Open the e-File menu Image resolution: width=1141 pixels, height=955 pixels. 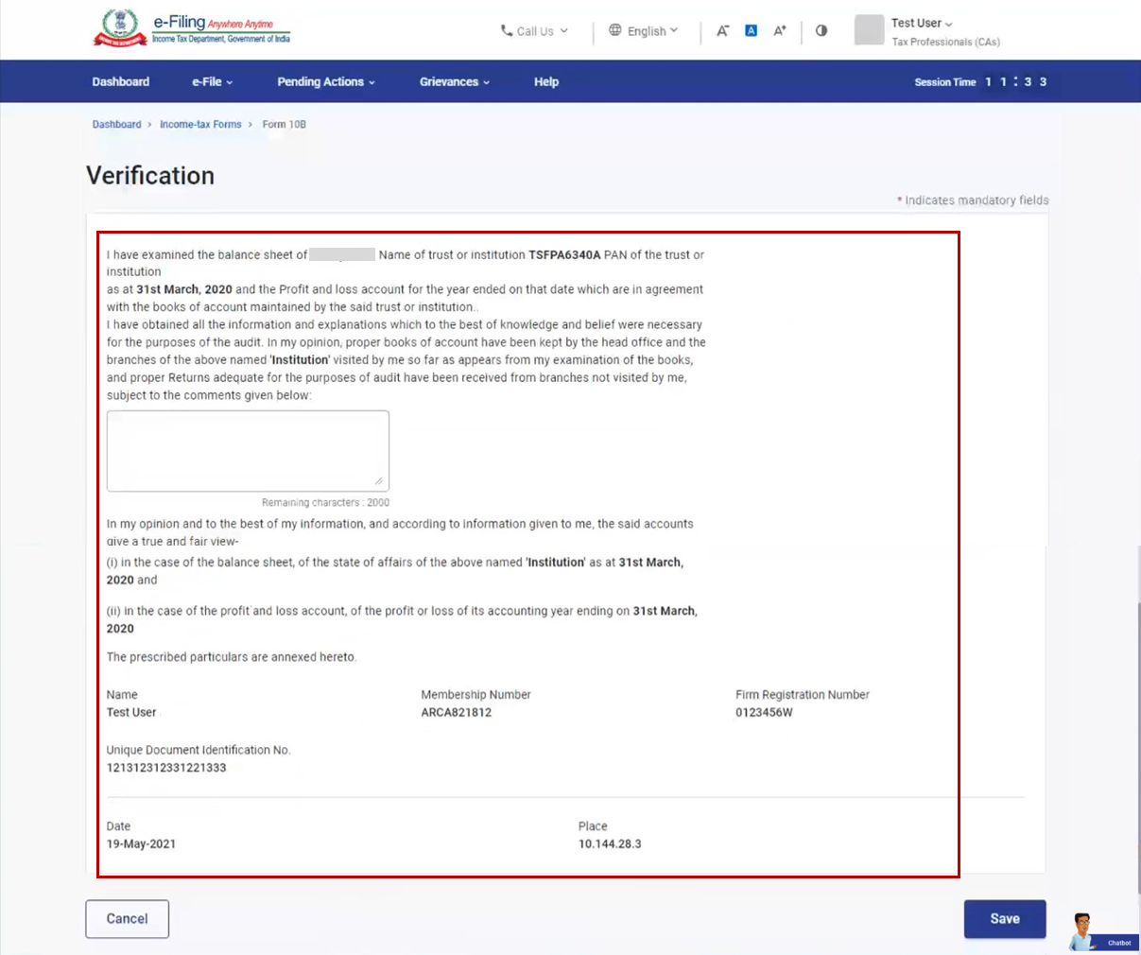[211, 81]
